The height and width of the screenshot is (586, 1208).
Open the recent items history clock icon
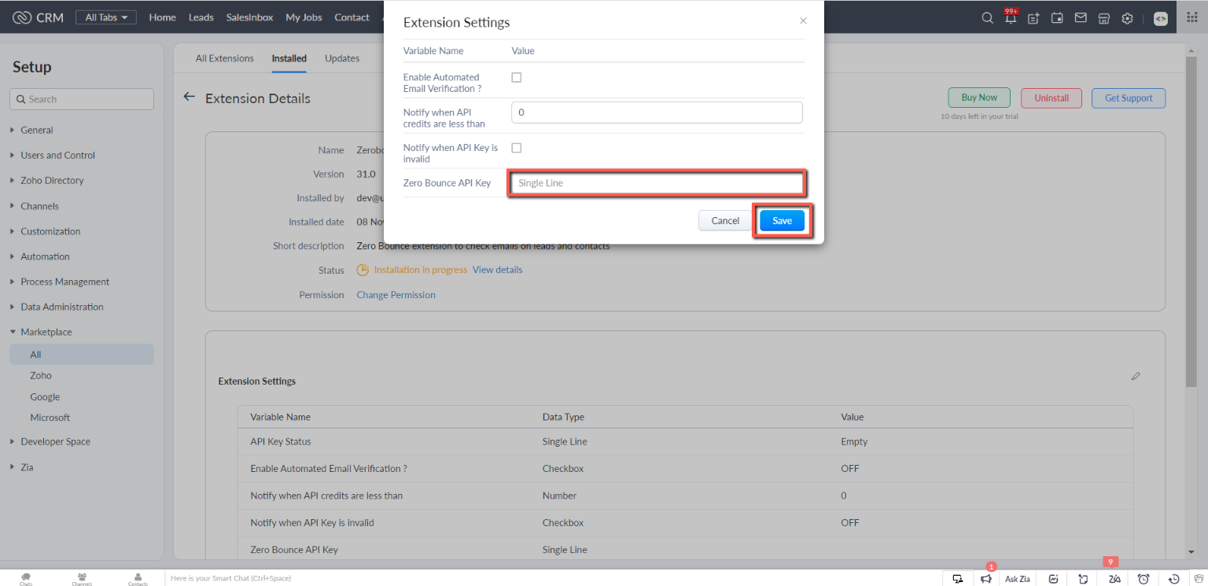tap(1173, 579)
